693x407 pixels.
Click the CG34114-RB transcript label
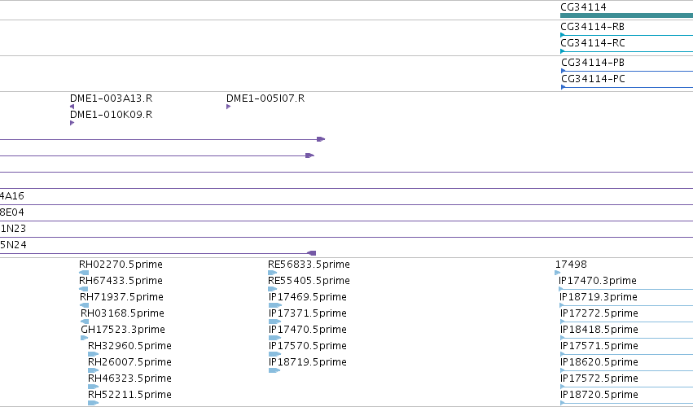592,27
